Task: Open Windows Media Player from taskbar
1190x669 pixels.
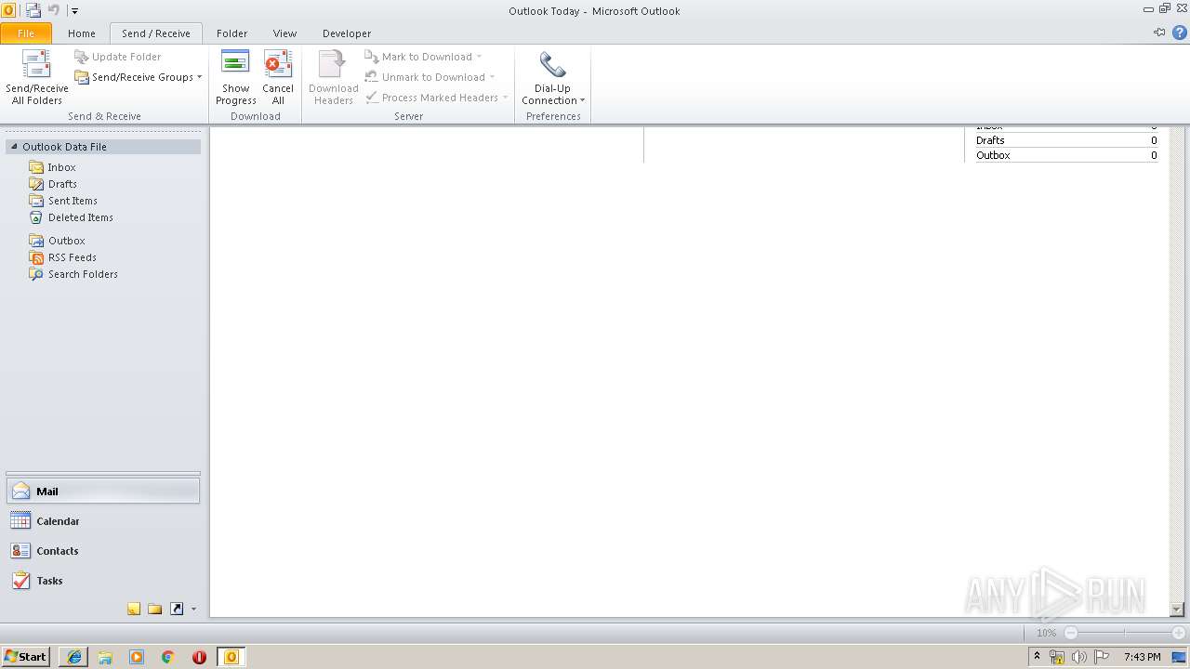Action: point(137,657)
